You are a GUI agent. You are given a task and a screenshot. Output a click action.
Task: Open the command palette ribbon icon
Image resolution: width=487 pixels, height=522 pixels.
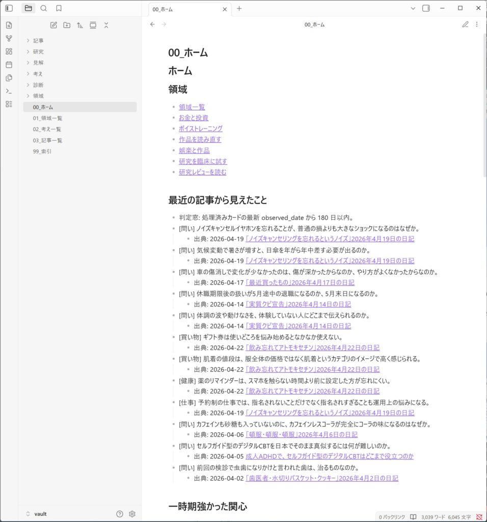click(9, 91)
